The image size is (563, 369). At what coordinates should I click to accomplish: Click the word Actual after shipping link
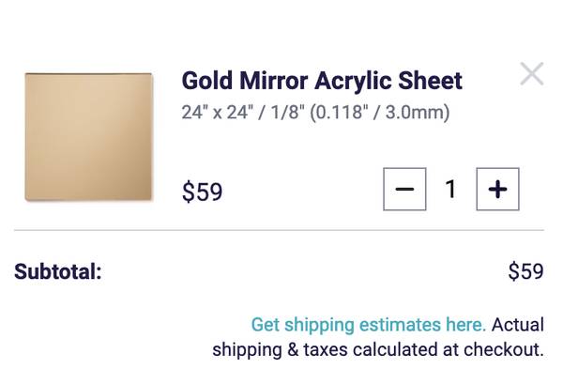click(x=518, y=325)
